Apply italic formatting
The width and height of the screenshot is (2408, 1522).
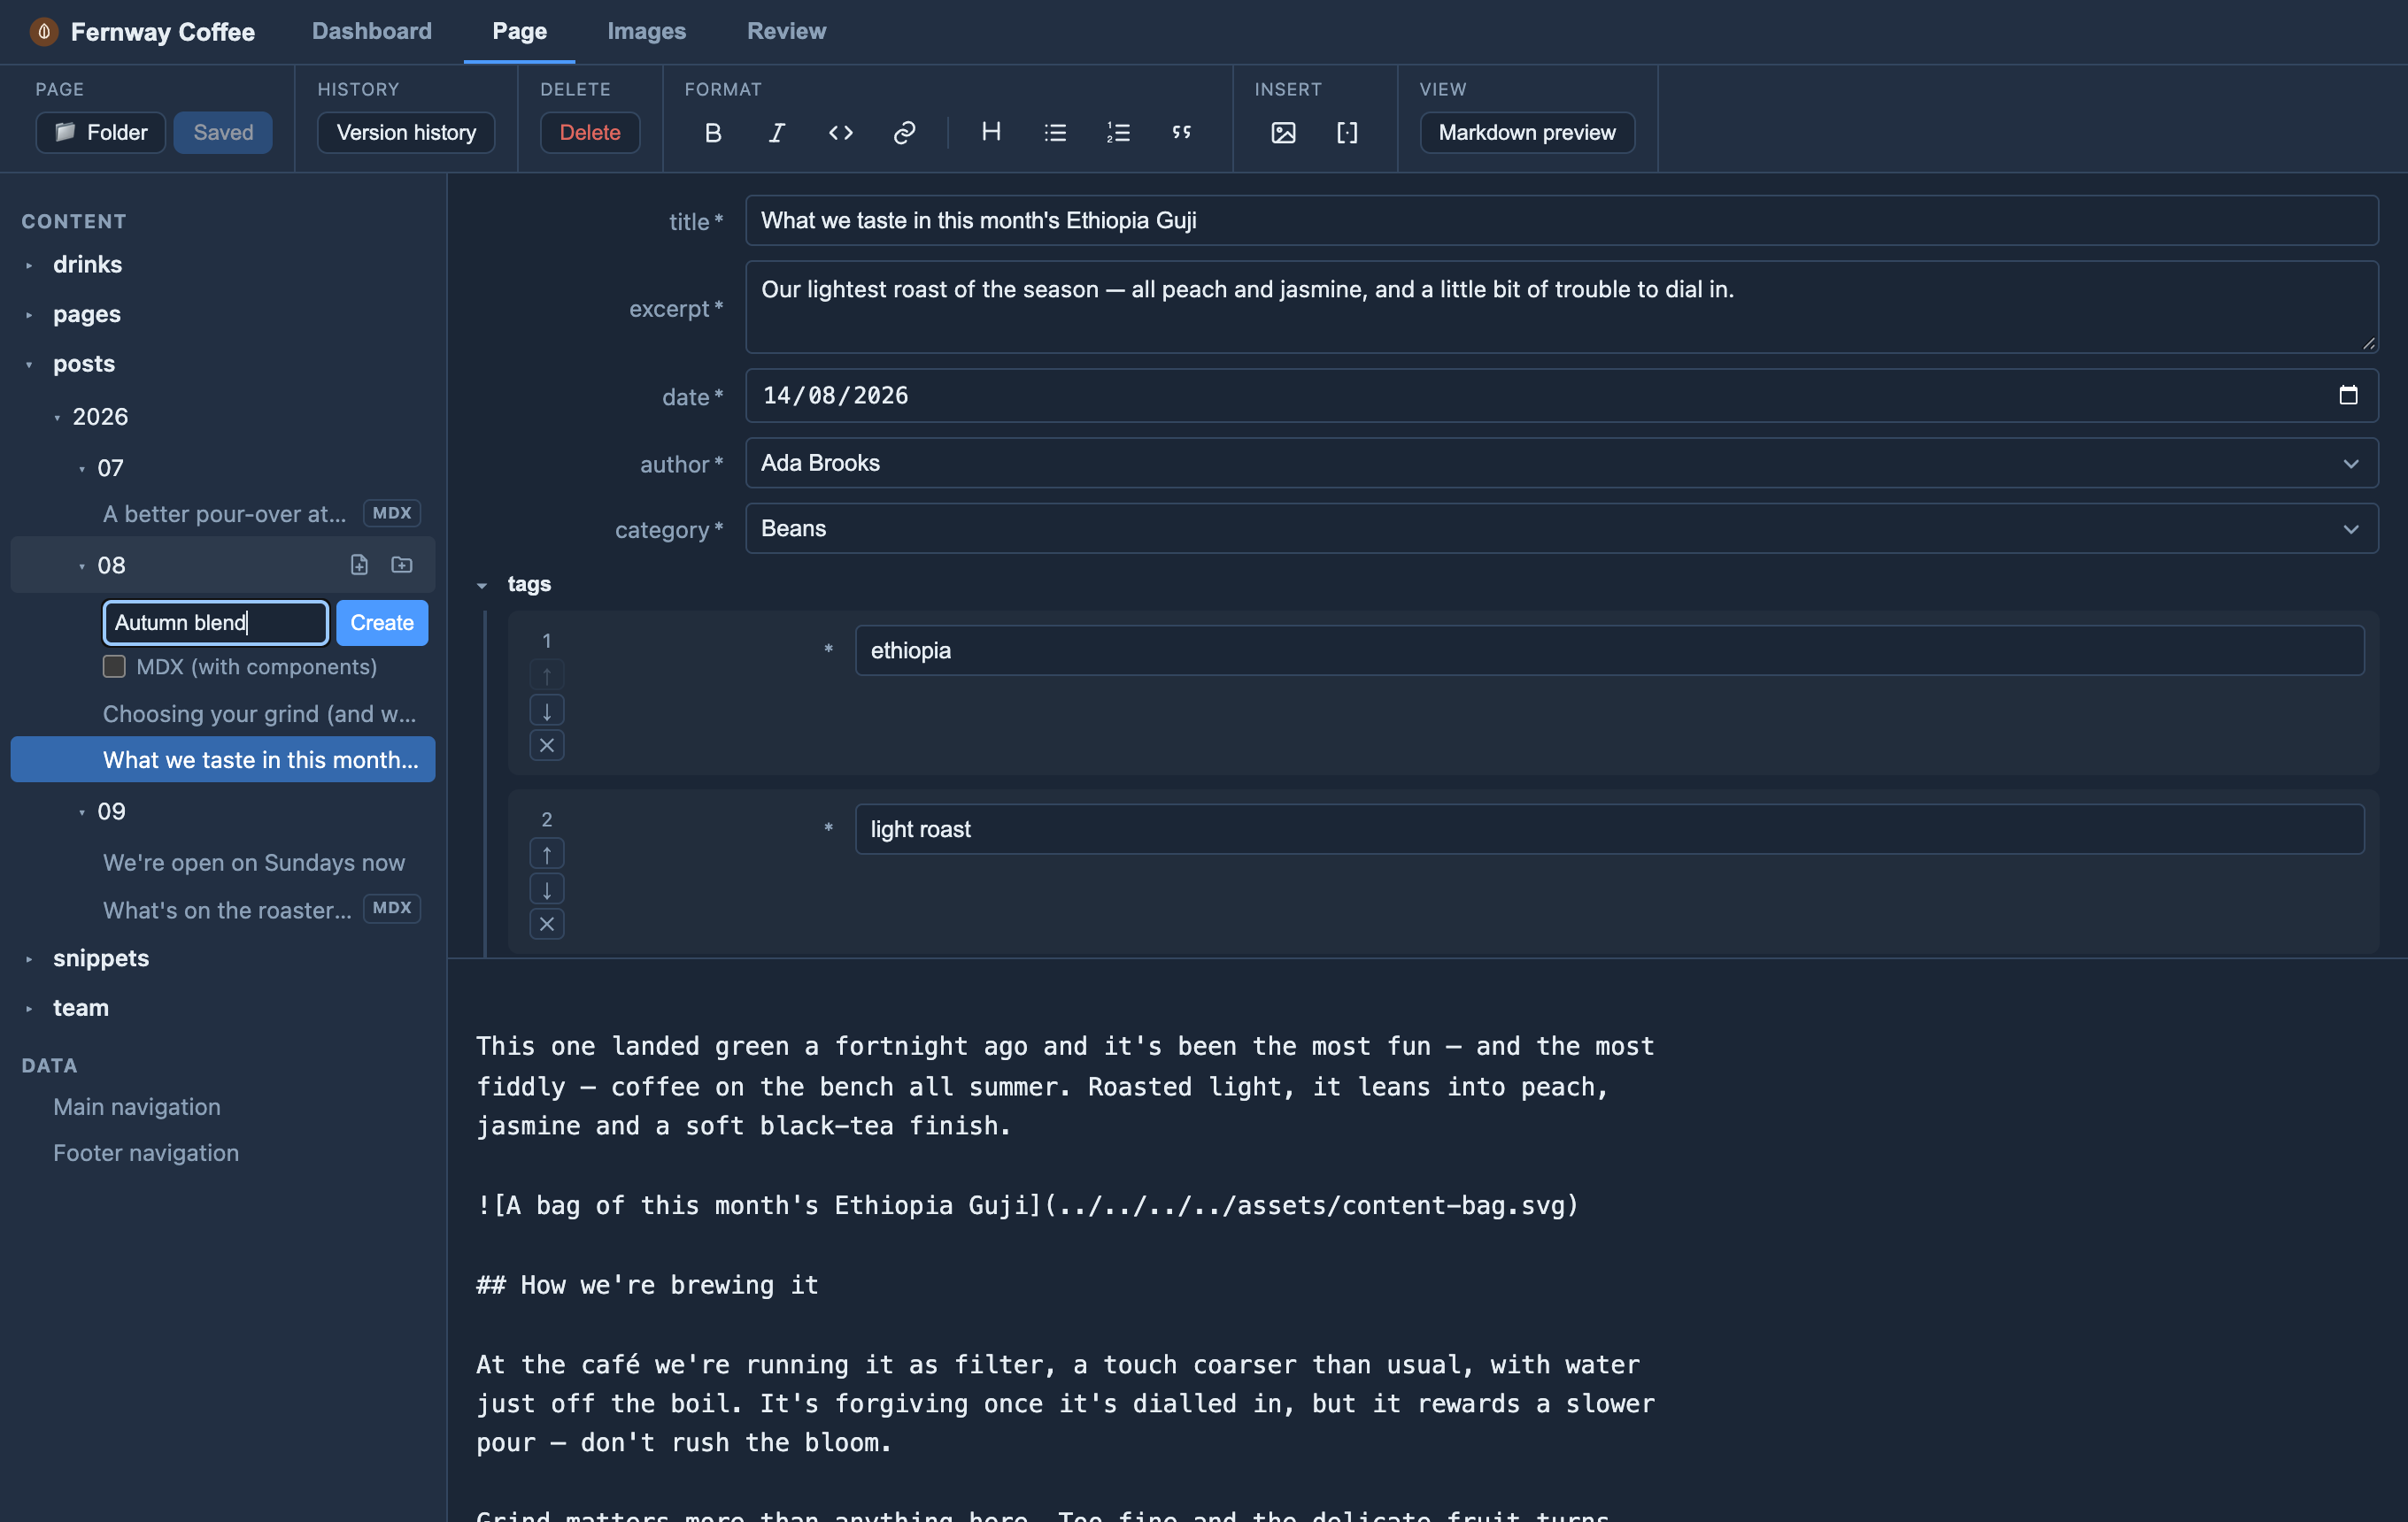776,133
